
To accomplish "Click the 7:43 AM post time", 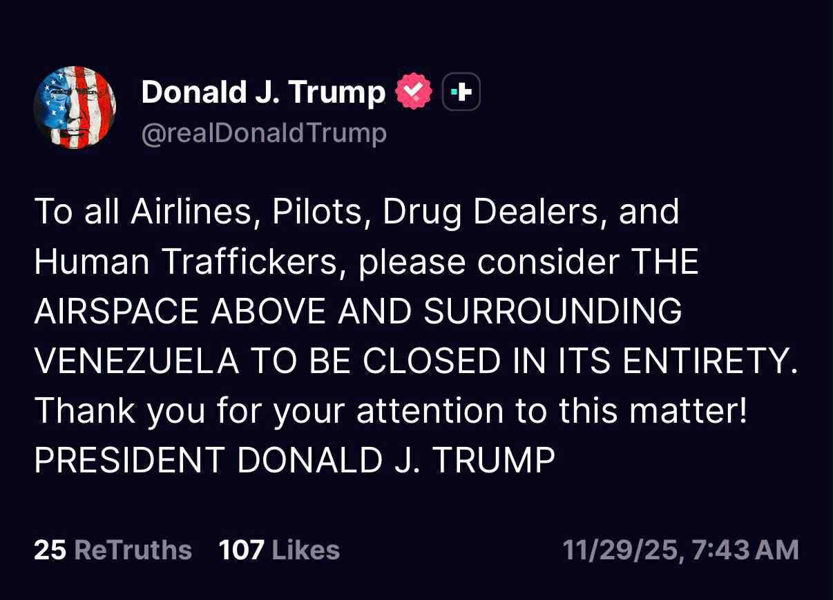I will 743,550.
